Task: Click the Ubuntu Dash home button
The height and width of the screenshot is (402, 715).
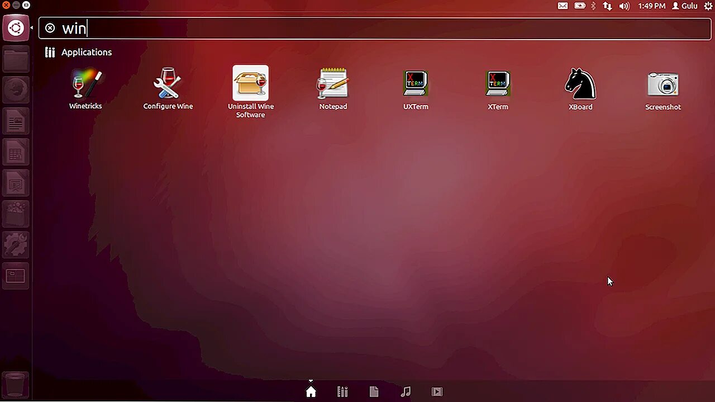Action: tap(16, 27)
